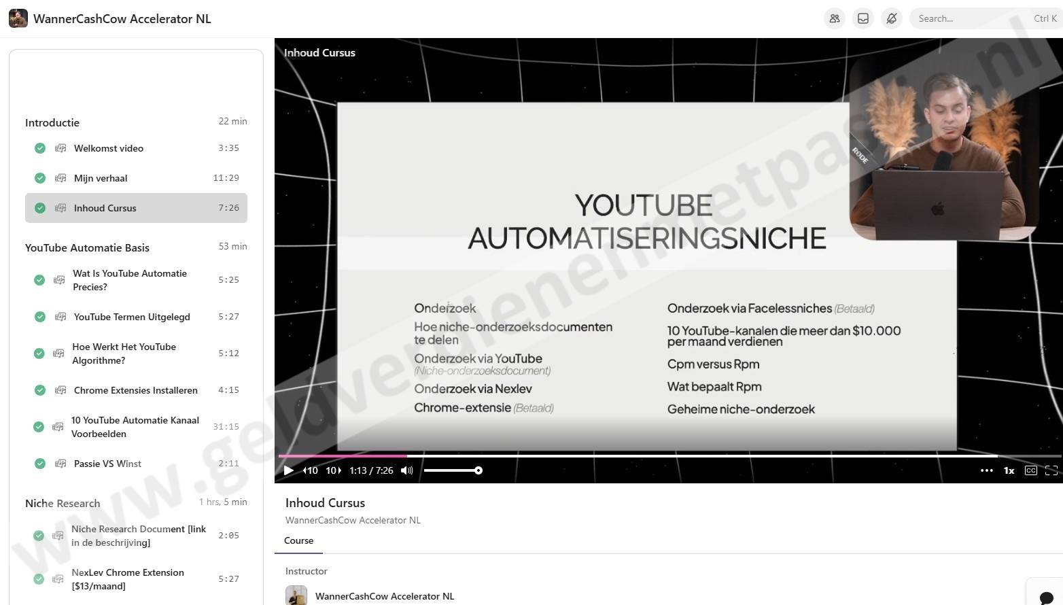This screenshot has height=605, width=1063.
Task: Open the members icon in header
Action: point(835,18)
